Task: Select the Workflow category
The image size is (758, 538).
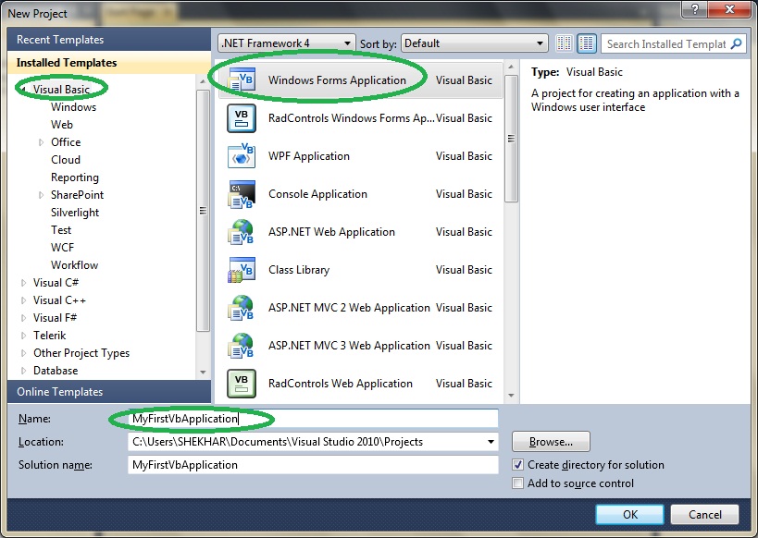Action: 74,265
